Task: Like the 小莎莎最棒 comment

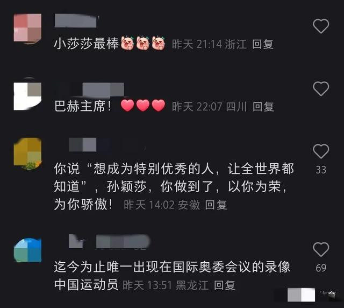Action: (x=321, y=26)
